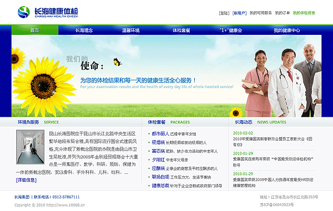Open the news article about 2009中国人力资源年度 award

click(273, 182)
